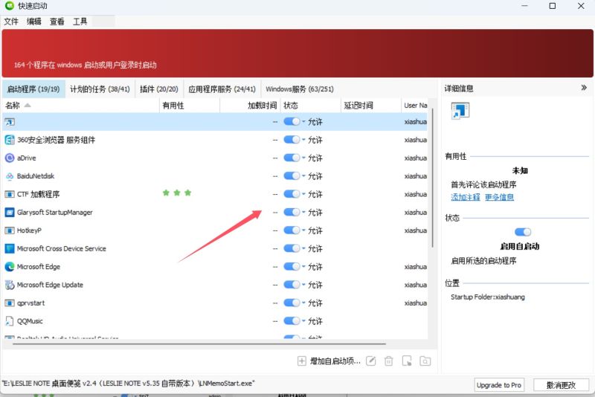Click the Upgrade to Pro button
595x397 pixels.
499,385
